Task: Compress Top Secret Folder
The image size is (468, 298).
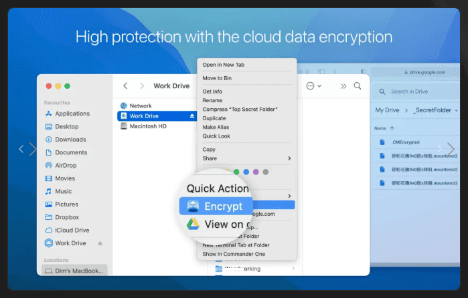Action: (x=240, y=110)
